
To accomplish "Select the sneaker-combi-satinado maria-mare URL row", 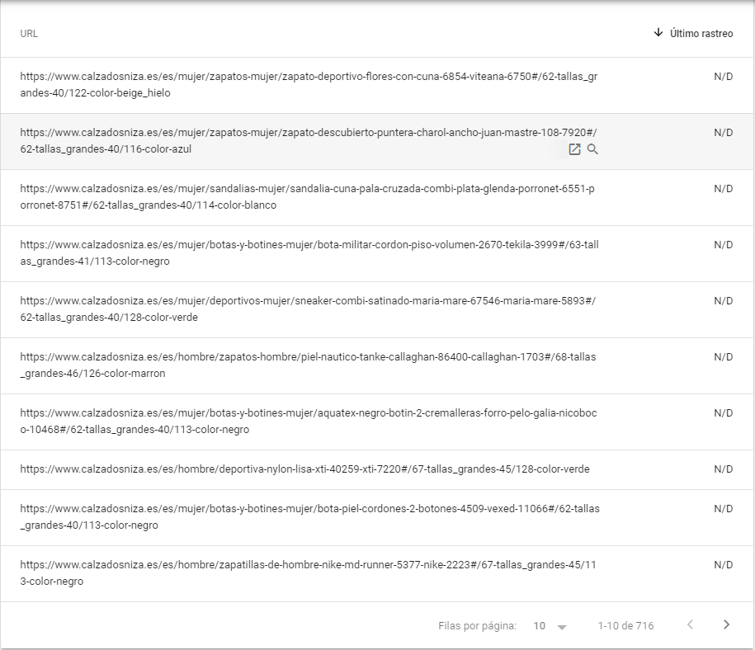I will (308, 309).
